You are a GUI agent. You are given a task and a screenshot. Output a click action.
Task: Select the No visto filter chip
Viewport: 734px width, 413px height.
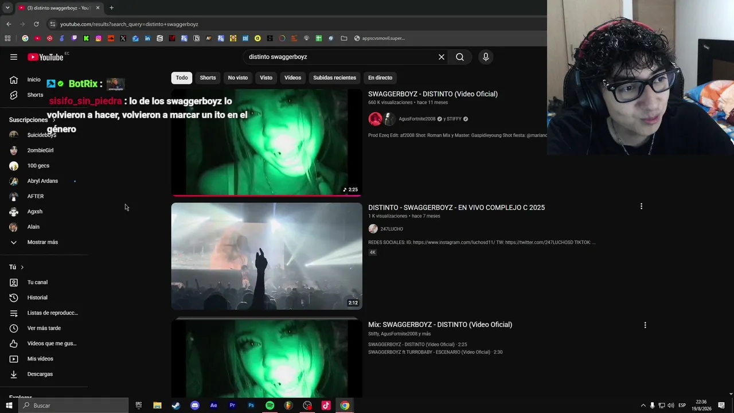pyautogui.click(x=238, y=77)
